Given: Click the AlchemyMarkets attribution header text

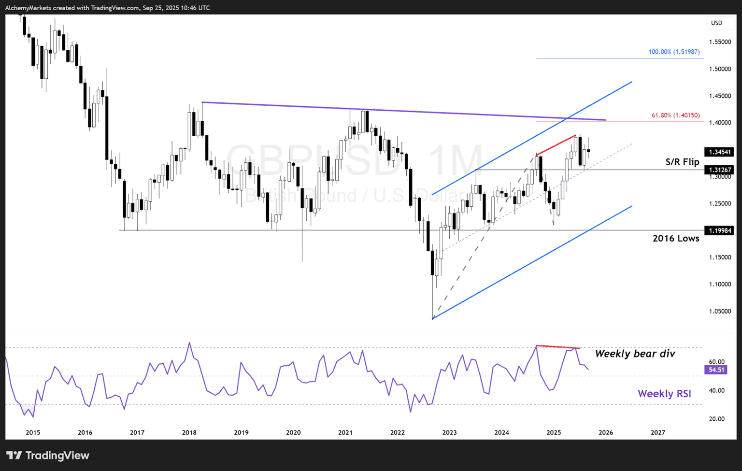Looking at the screenshot, I should (107, 8).
